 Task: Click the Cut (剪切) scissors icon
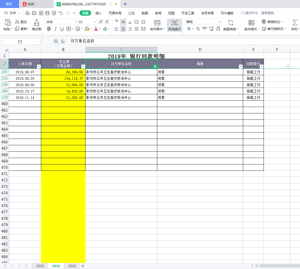[17, 22]
